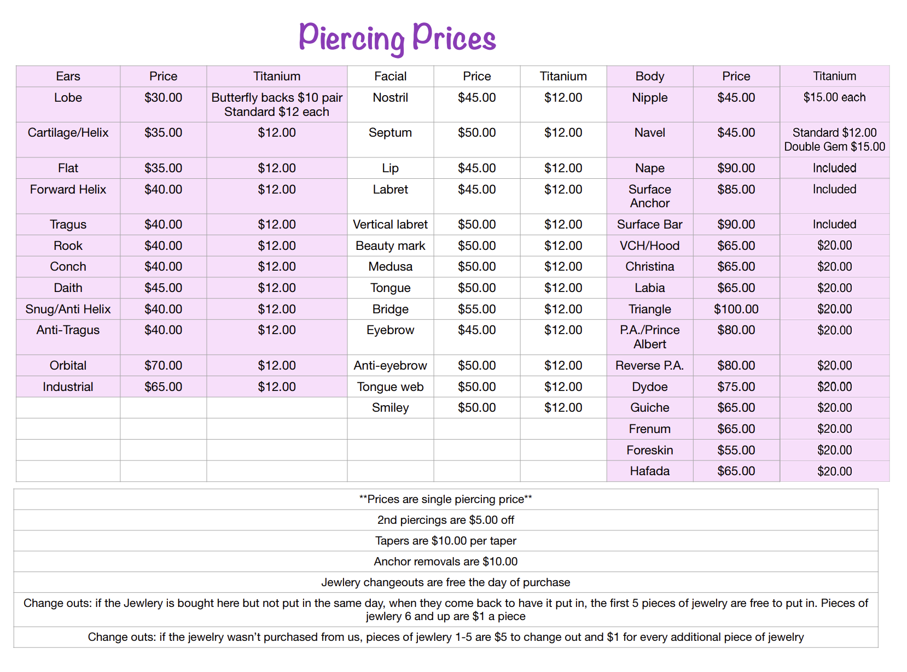Select the Industrial row label
This screenshot has width=907, height=672.
click(68, 387)
